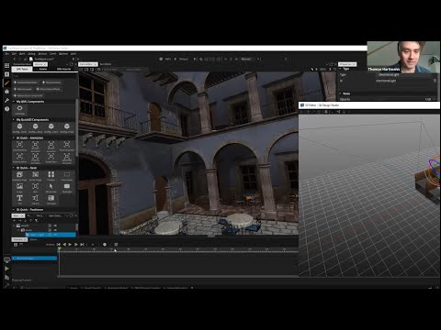Open Navigator panel view dropdown arrow
Screen dimensions: 441x330
tap(67, 215)
